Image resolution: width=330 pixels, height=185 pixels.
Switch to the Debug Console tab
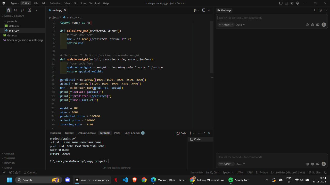click(87, 133)
